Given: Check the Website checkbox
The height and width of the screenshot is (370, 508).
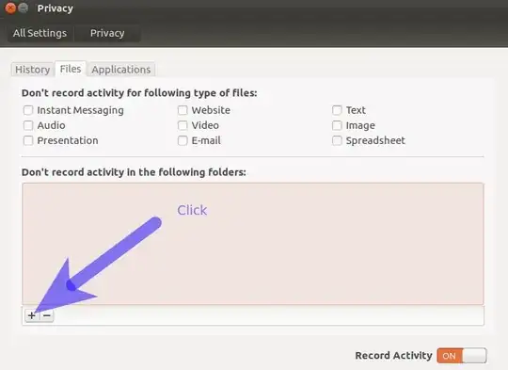Looking at the screenshot, I should [183, 110].
